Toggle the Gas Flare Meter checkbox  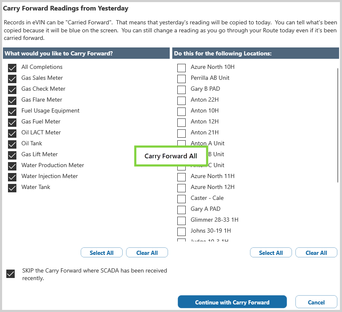coord(12,100)
